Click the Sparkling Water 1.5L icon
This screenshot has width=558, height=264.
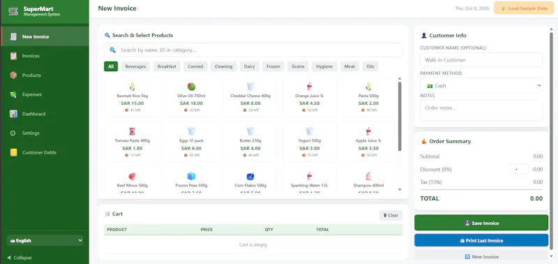click(309, 177)
